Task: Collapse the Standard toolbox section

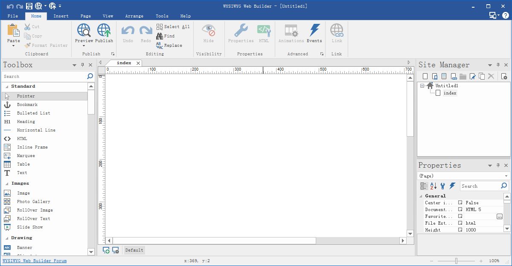Action: pos(7,86)
